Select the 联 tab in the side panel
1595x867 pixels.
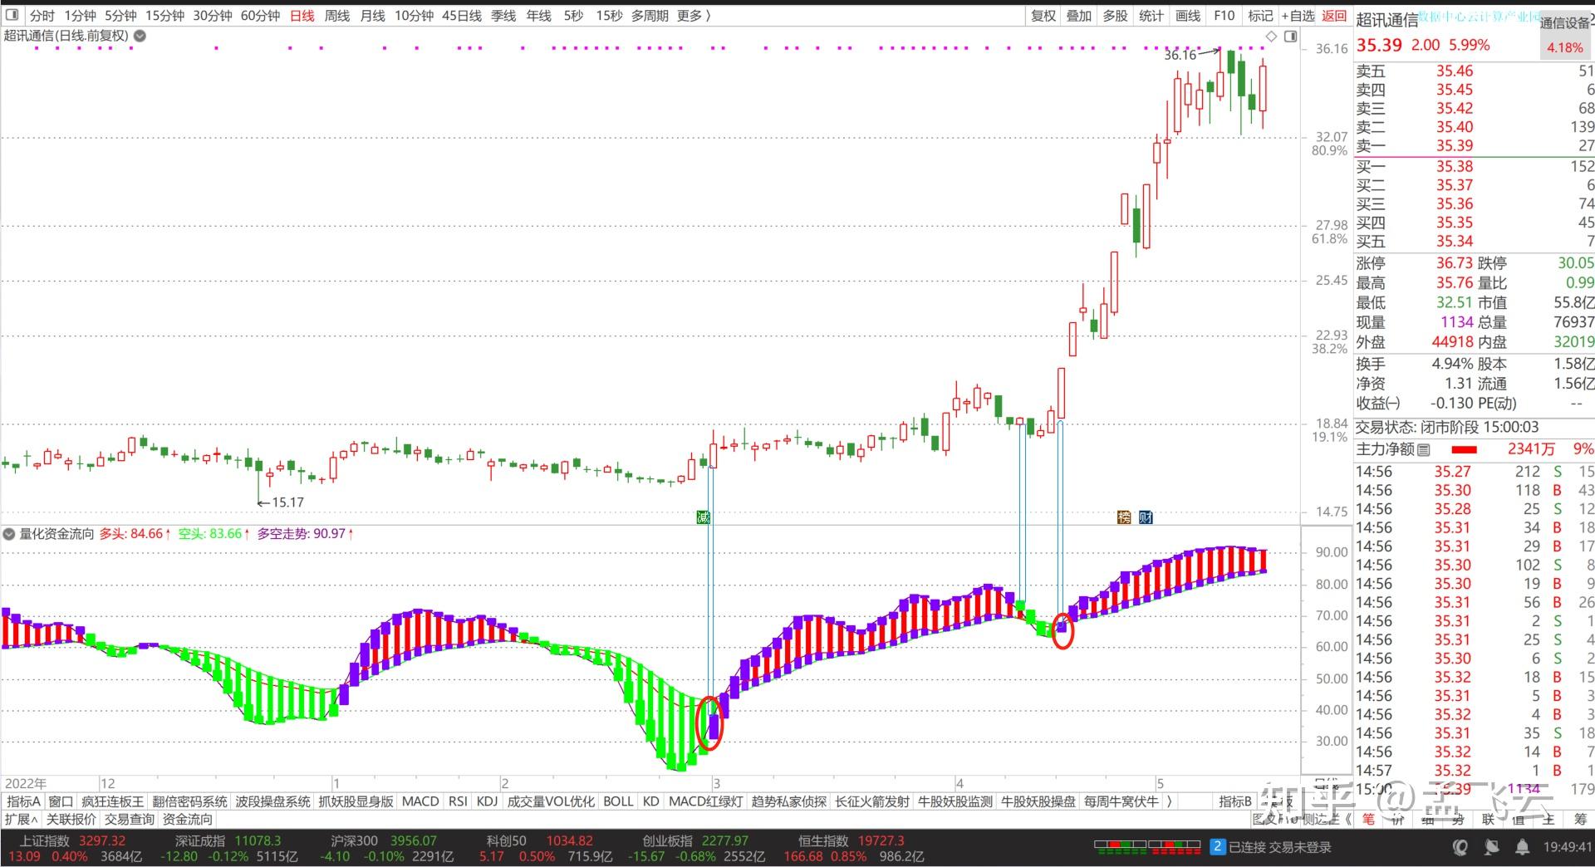1488,819
